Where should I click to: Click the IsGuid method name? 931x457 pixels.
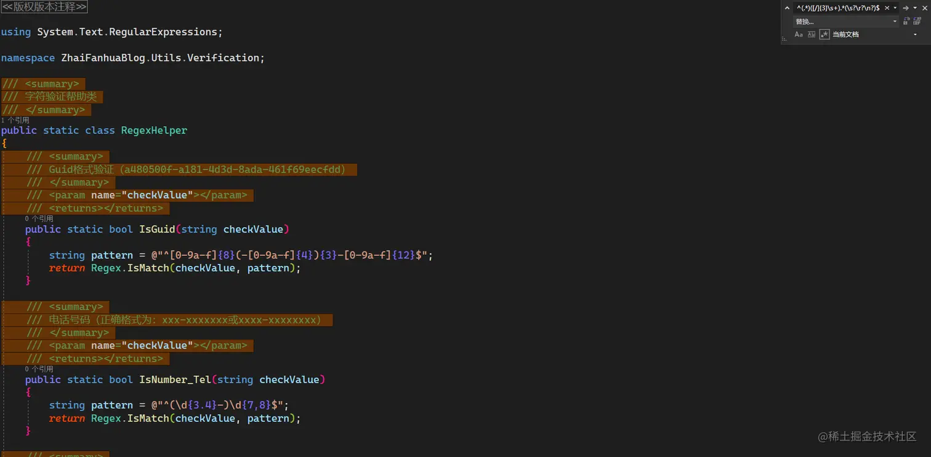click(157, 229)
